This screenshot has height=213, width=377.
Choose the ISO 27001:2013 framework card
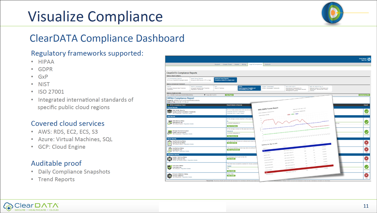[x=297, y=88]
